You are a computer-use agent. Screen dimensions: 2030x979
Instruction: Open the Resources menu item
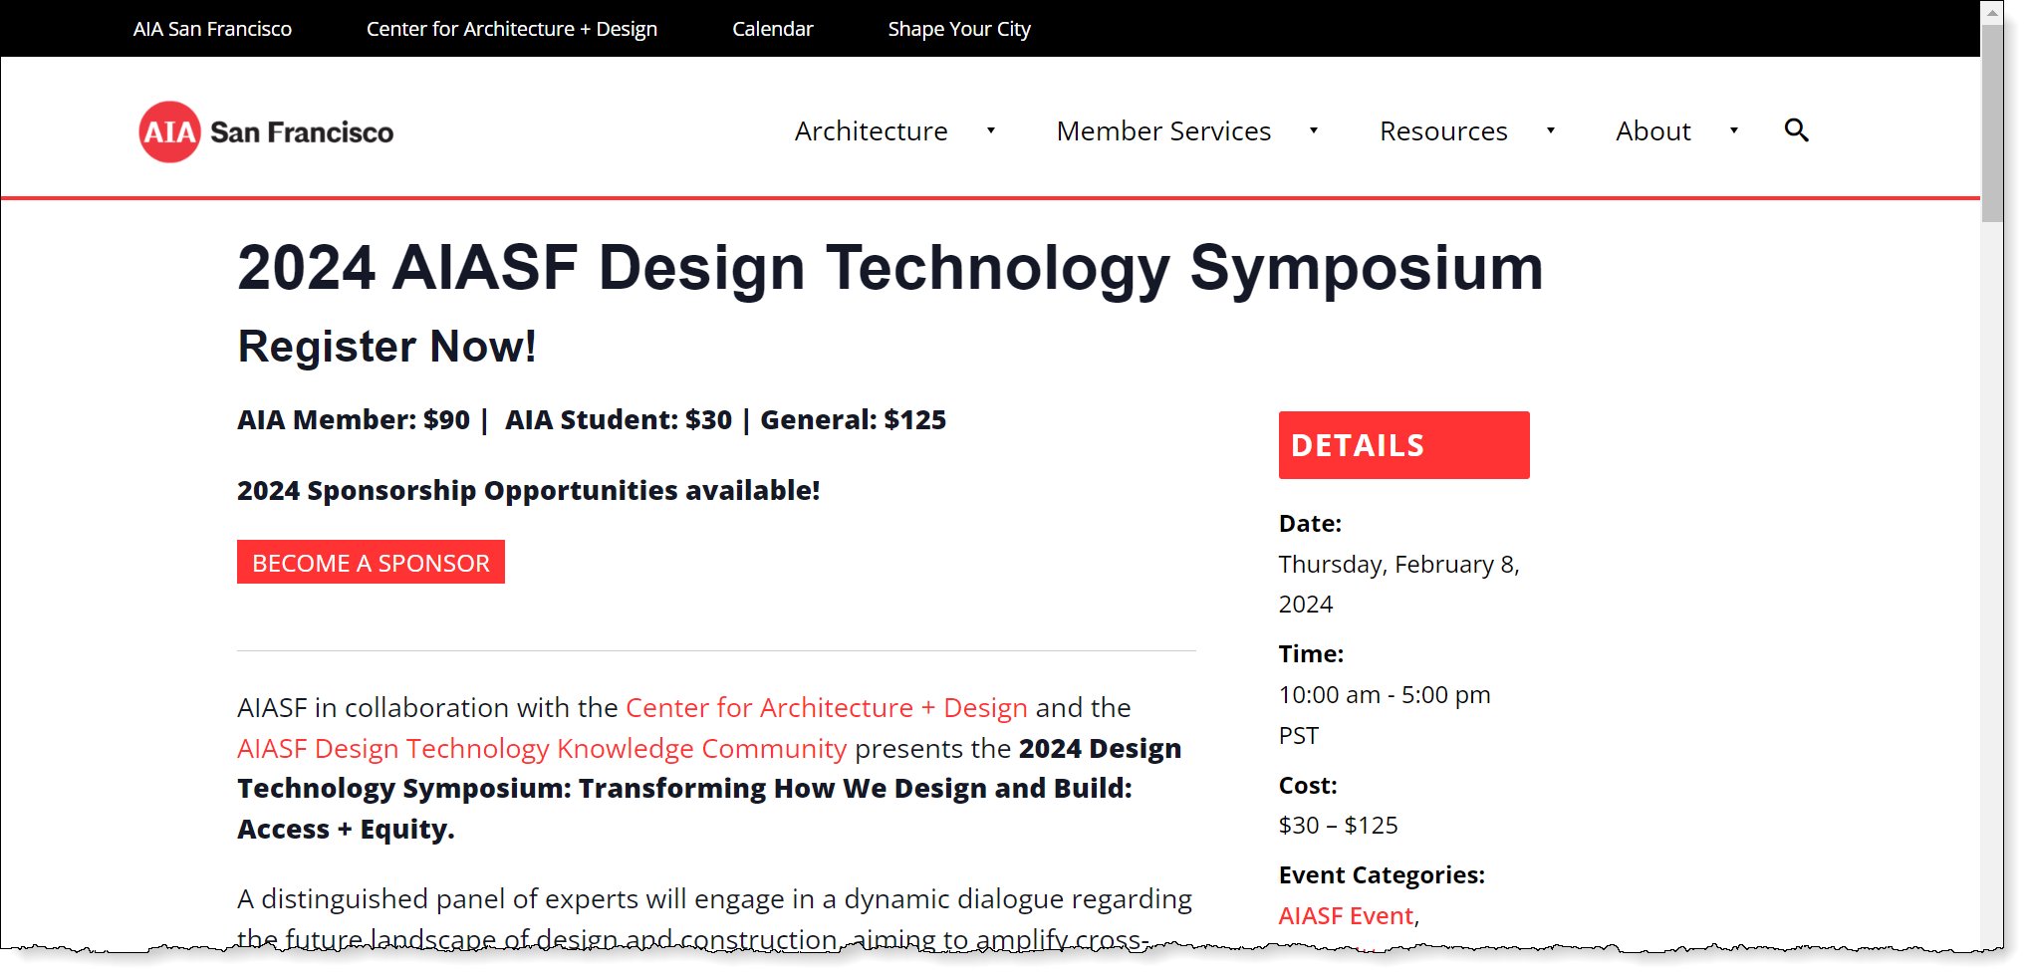[x=1443, y=131]
